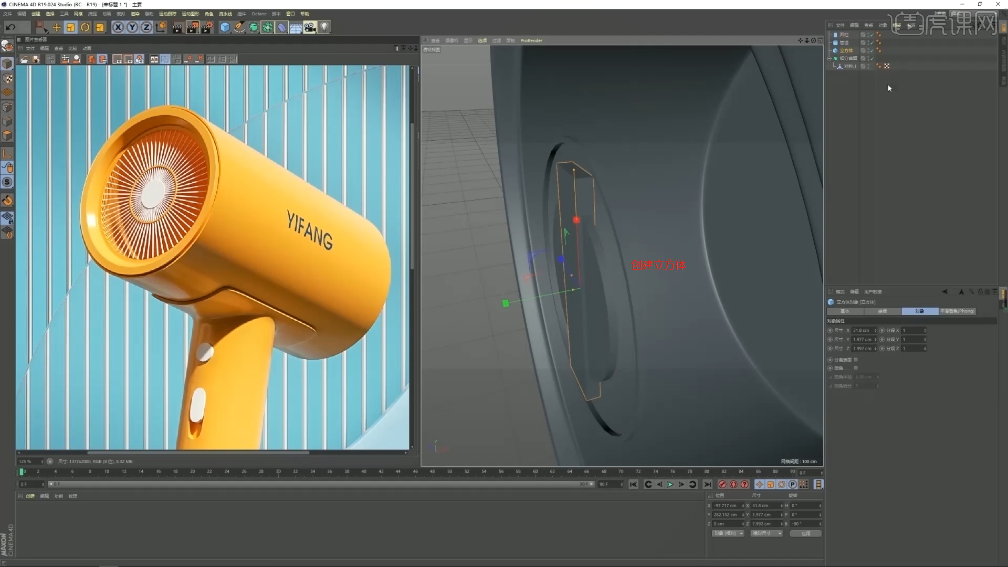Play the animation forward
1008x567 pixels.
click(x=670, y=485)
